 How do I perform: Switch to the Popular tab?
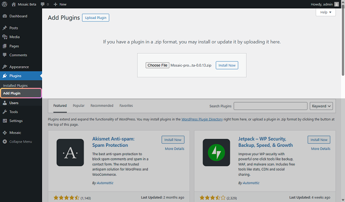[x=78, y=106]
